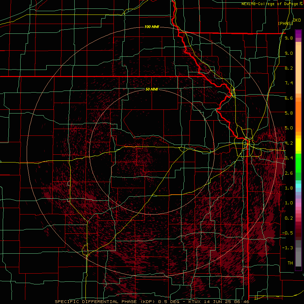
Task: Click the 100 NMI range ring label
Action: pos(152,27)
